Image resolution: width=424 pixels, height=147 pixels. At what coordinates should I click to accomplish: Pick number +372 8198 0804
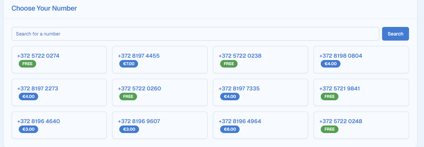(x=361, y=59)
